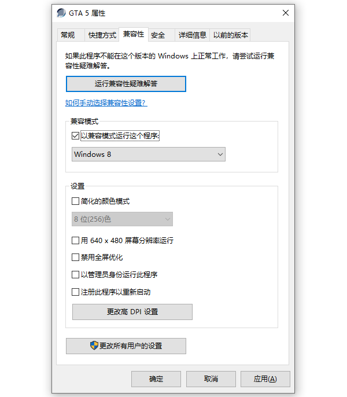This screenshot has width=347, height=397.
Task: Enable 禁用全屏优化 option
Action: [75, 258]
